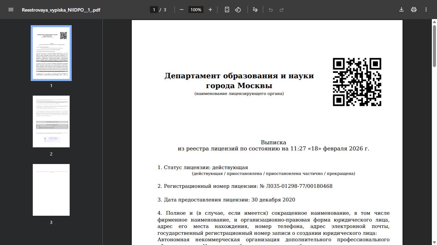
Task: Click the undo arrow icon
Action: point(271,10)
